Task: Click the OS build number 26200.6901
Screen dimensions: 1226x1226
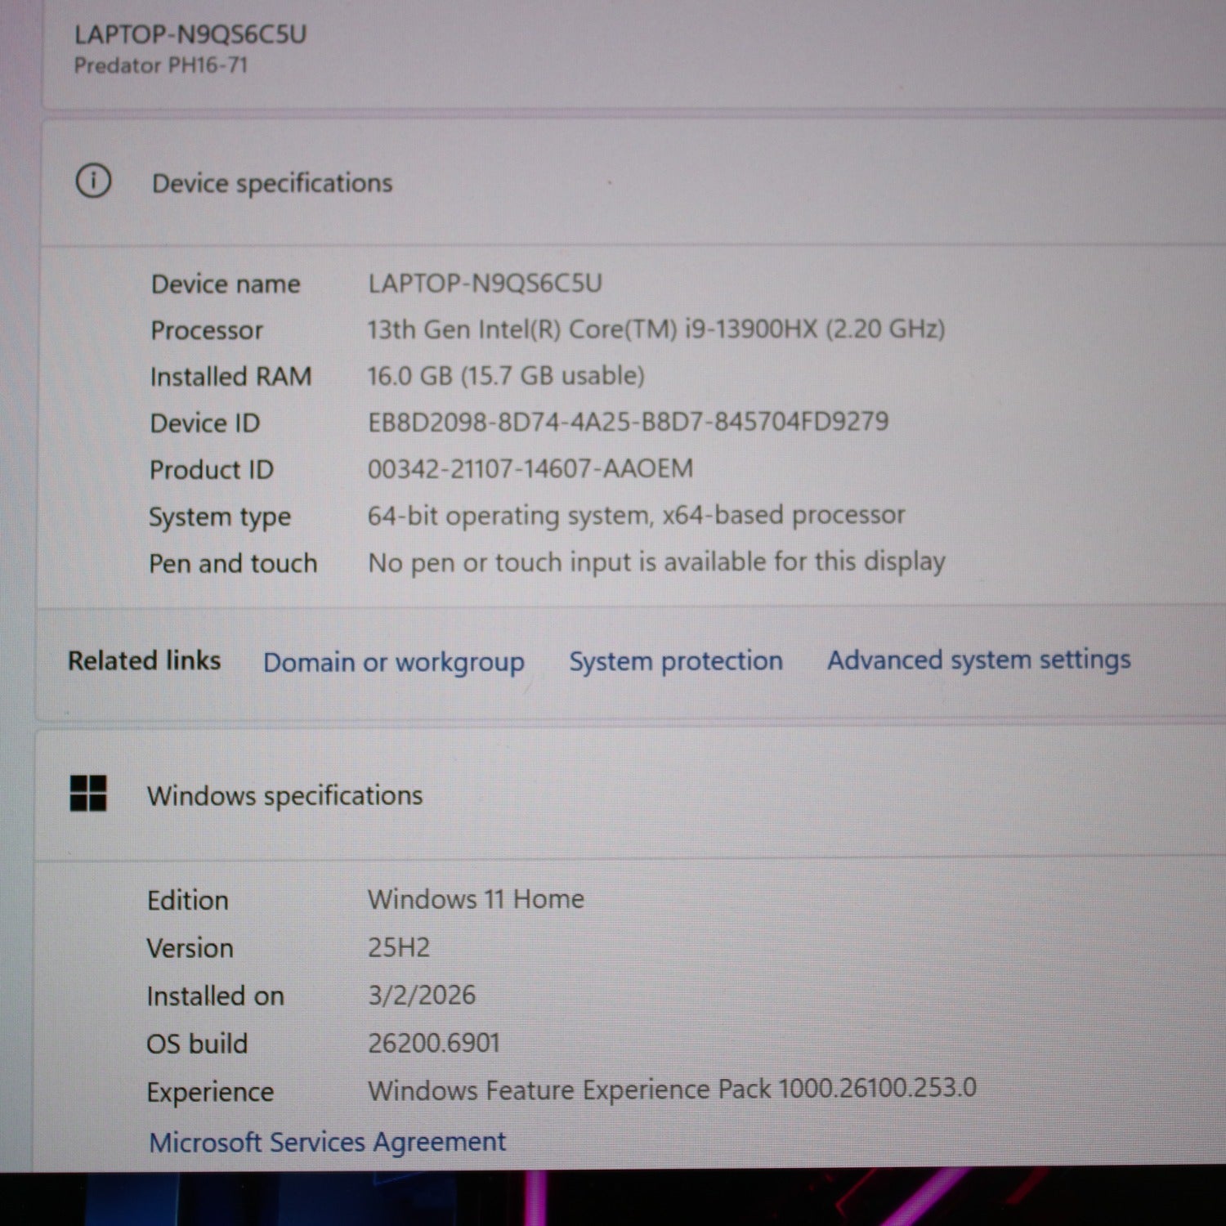Action: (x=433, y=1043)
